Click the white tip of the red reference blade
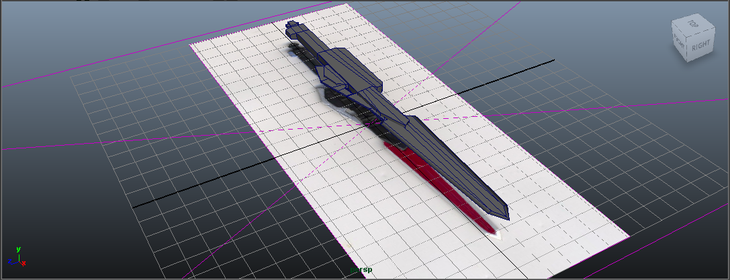 tap(496, 234)
